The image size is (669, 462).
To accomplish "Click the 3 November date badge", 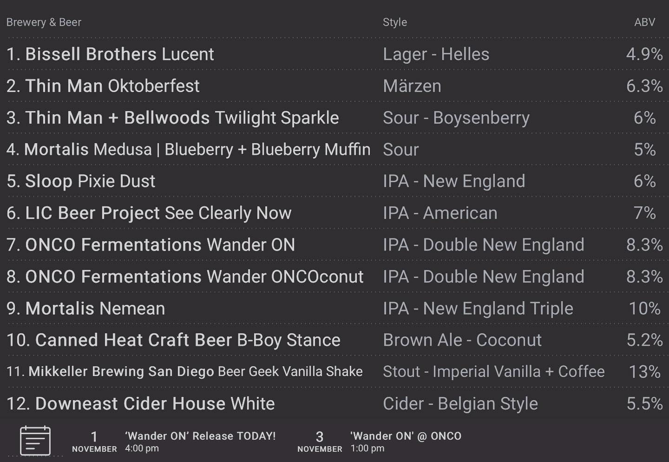I will (x=320, y=442).
